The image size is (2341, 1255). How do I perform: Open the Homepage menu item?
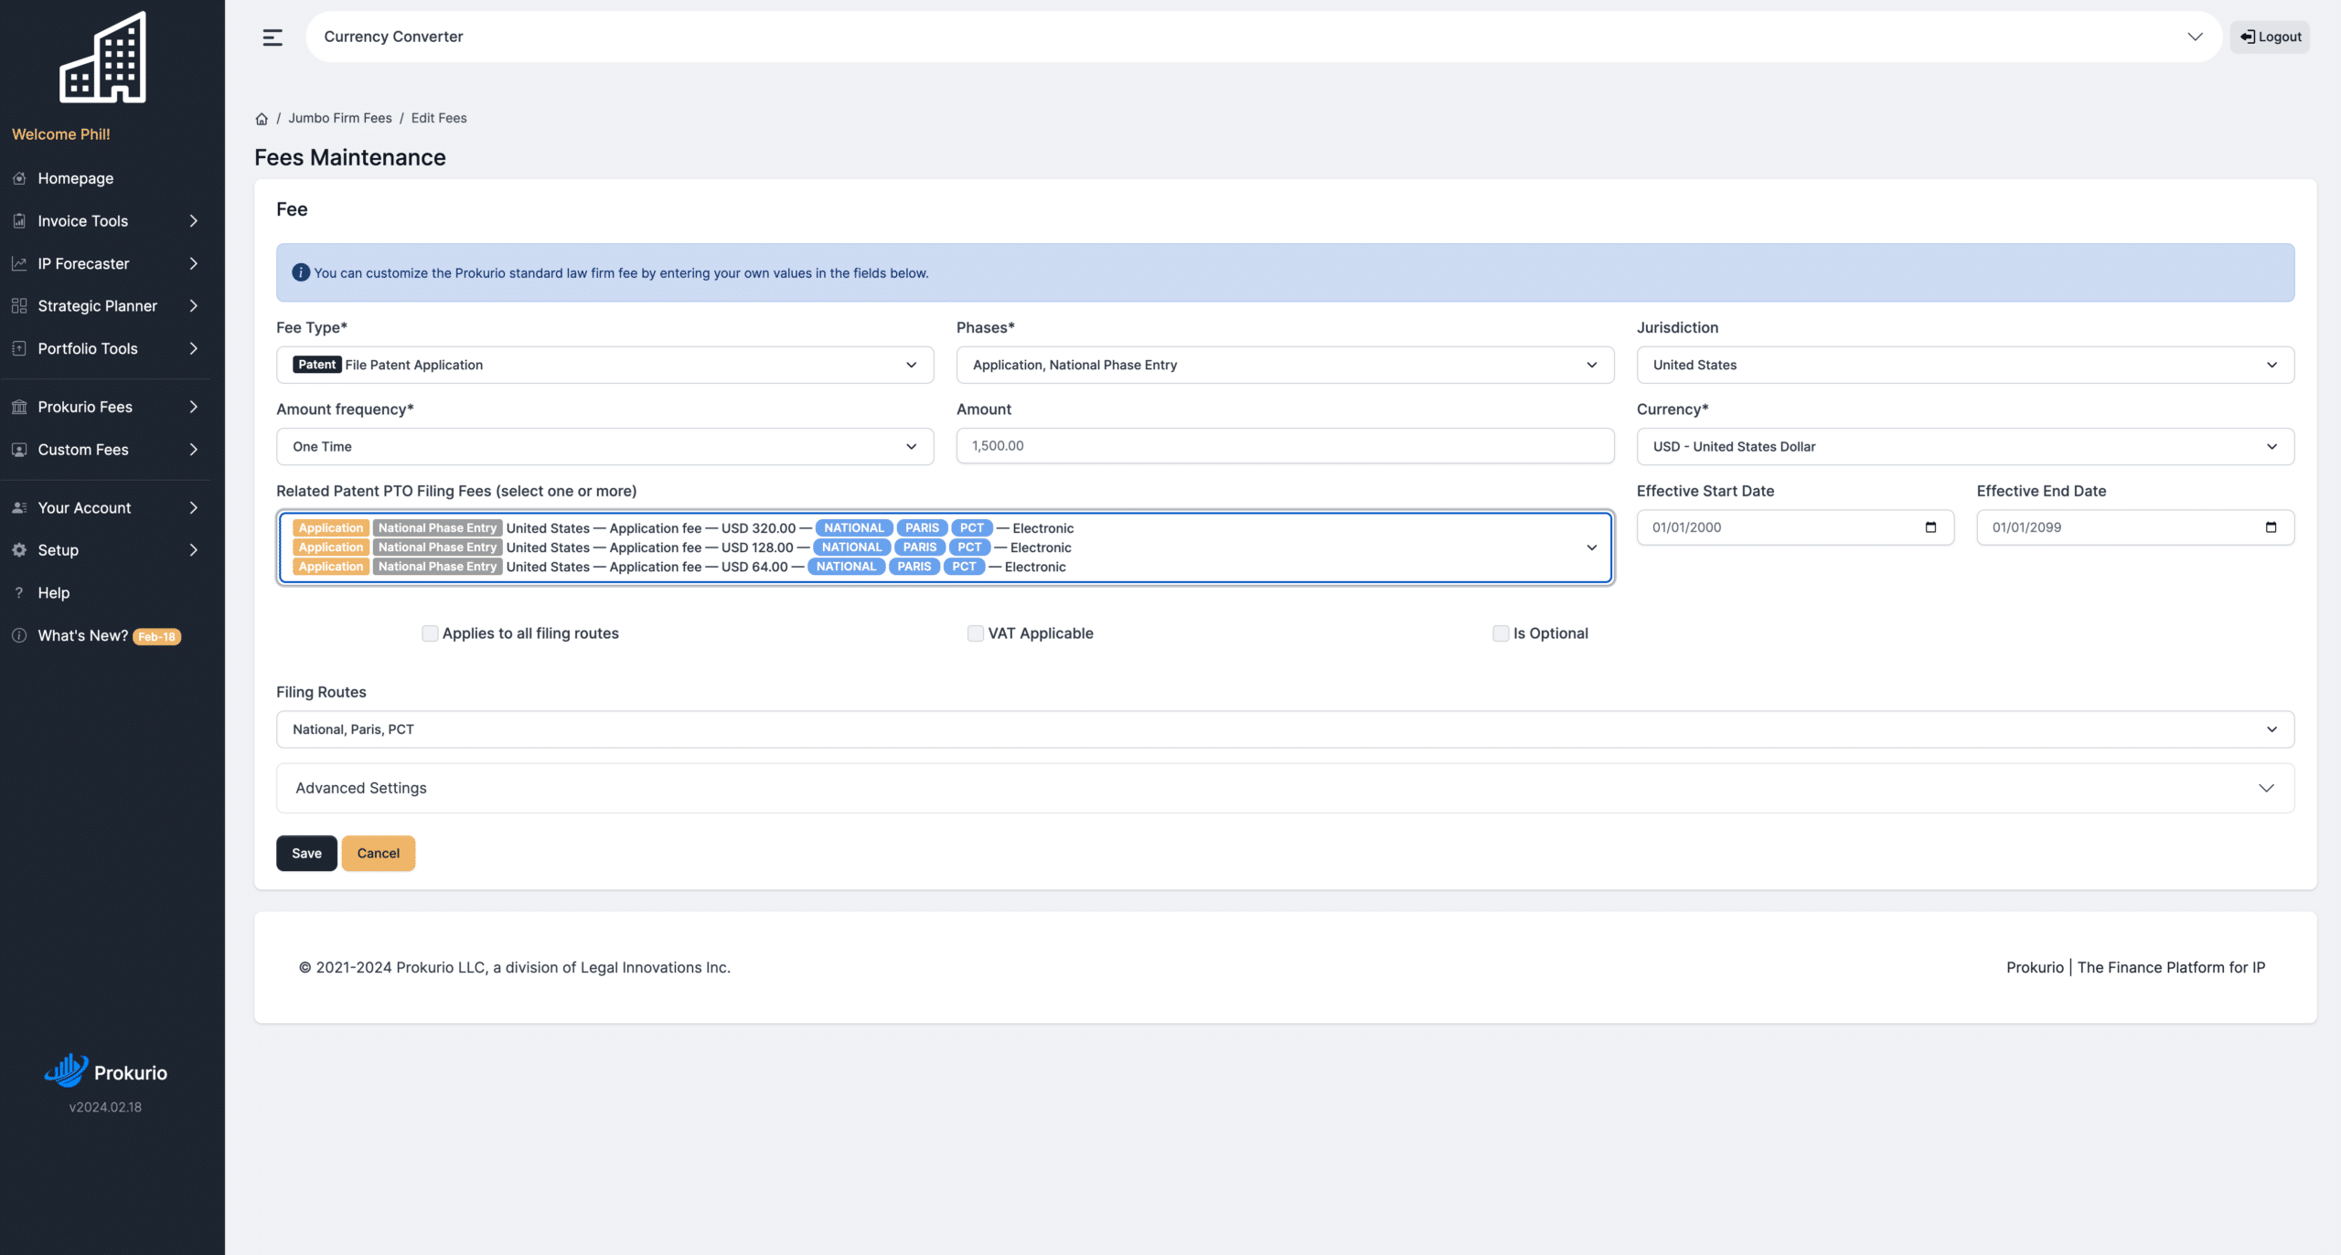coord(105,178)
